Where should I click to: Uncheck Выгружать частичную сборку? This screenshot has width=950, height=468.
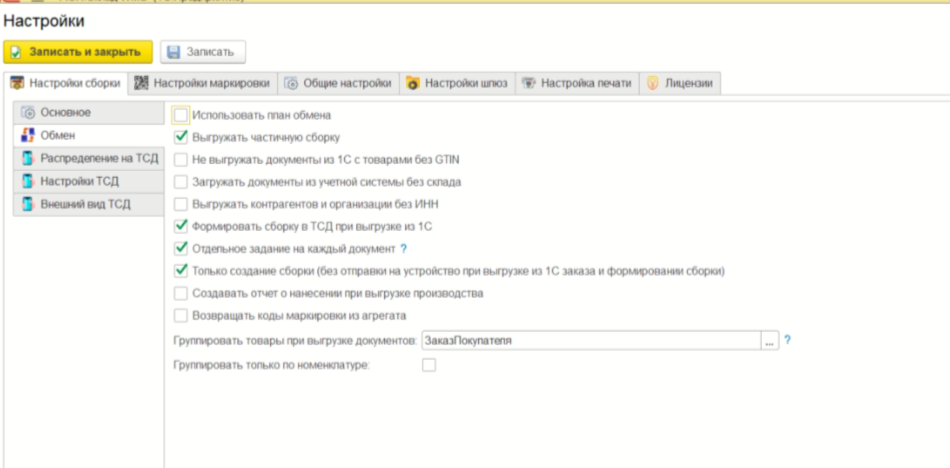pyautogui.click(x=181, y=137)
